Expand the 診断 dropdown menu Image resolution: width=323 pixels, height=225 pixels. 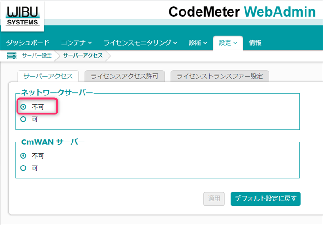point(198,43)
